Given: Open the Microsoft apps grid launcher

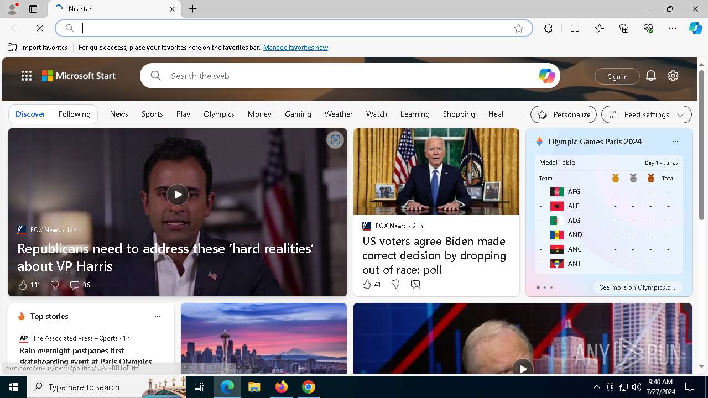Looking at the screenshot, I should tap(27, 76).
